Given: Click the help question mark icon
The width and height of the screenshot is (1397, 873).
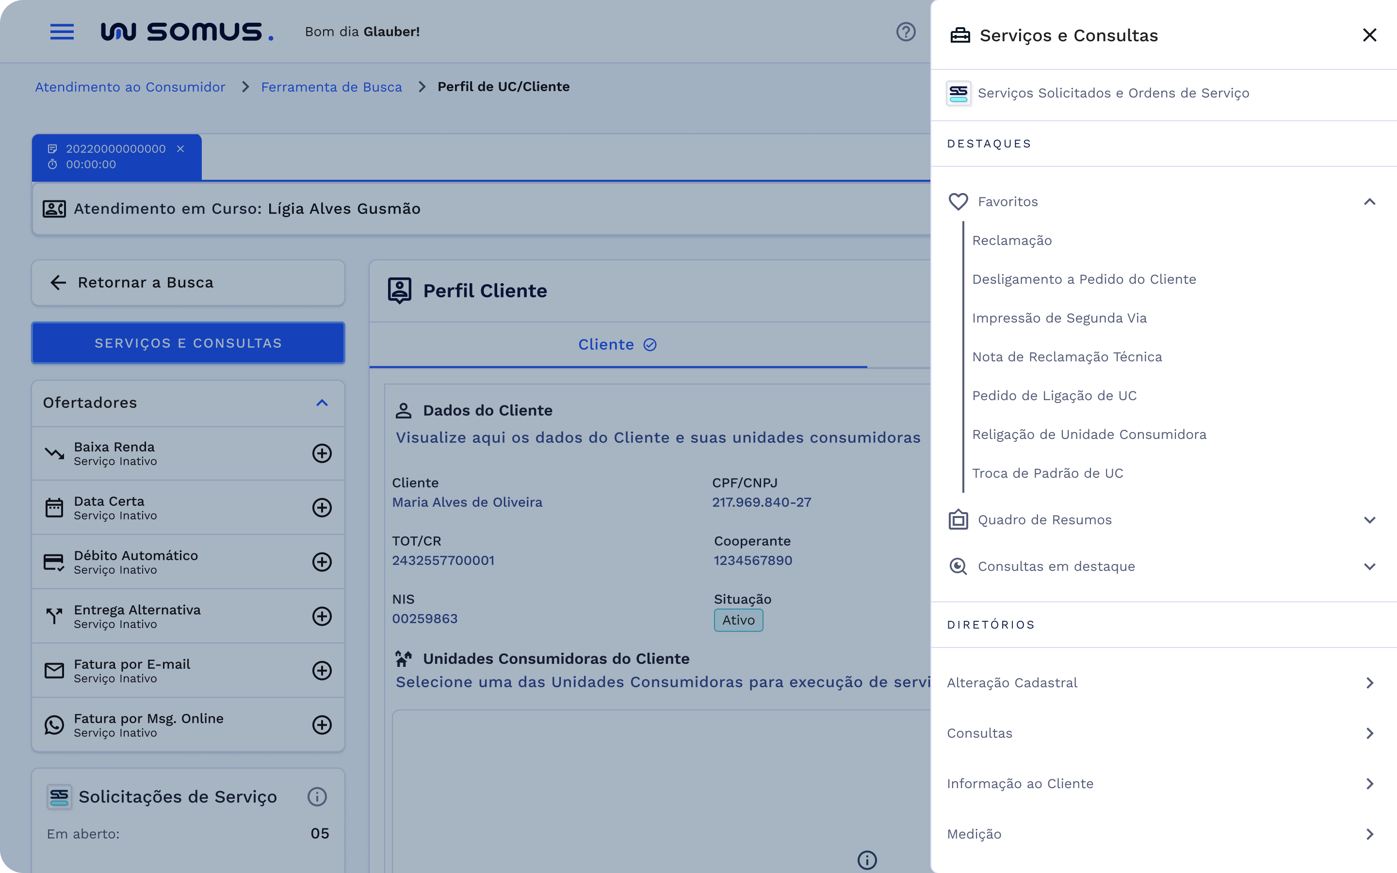Looking at the screenshot, I should pos(906,32).
